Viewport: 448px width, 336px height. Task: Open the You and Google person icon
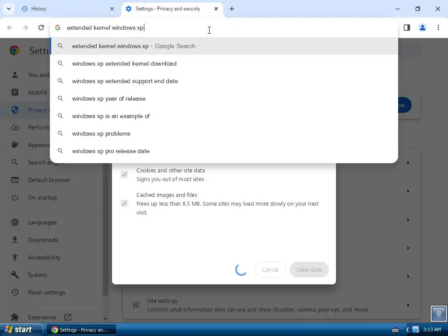(x=15, y=75)
